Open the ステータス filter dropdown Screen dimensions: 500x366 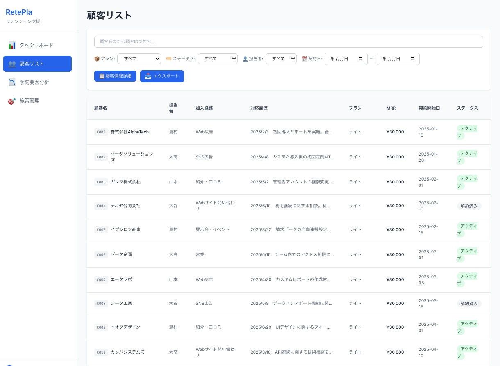[218, 59]
